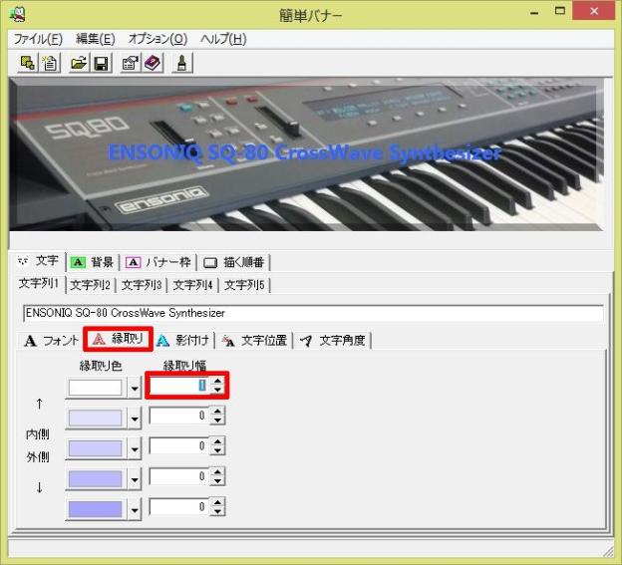Open the 縁取り sub-tab
Screen dimensions: 622x565
(118, 339)
